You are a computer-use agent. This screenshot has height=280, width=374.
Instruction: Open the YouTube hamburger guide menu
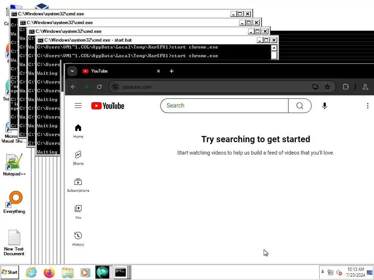click(78, 106)
